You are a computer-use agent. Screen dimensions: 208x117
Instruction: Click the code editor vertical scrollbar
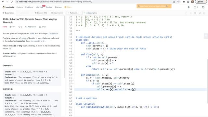point(207,81)
